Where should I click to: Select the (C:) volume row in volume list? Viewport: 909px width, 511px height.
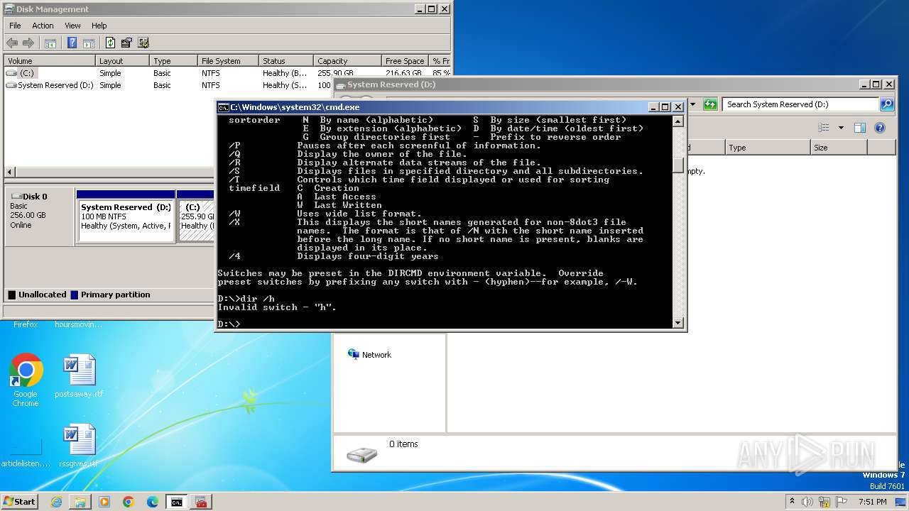[227, 73]
